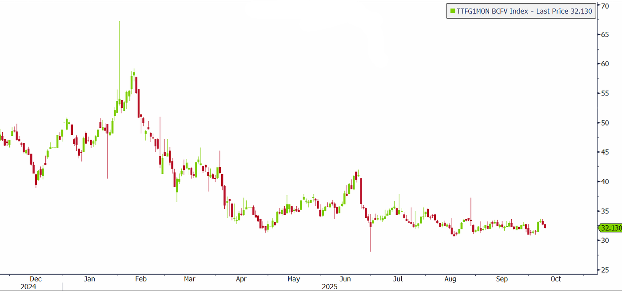Screen dimensions: 622x291
Task: Click the red candle with low wick near 28
Action: [370, 234]
